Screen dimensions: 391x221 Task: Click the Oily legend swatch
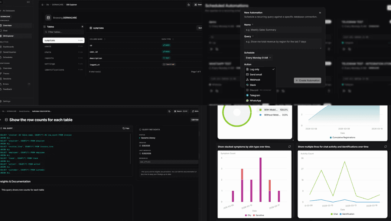click(x=246, y=215)
